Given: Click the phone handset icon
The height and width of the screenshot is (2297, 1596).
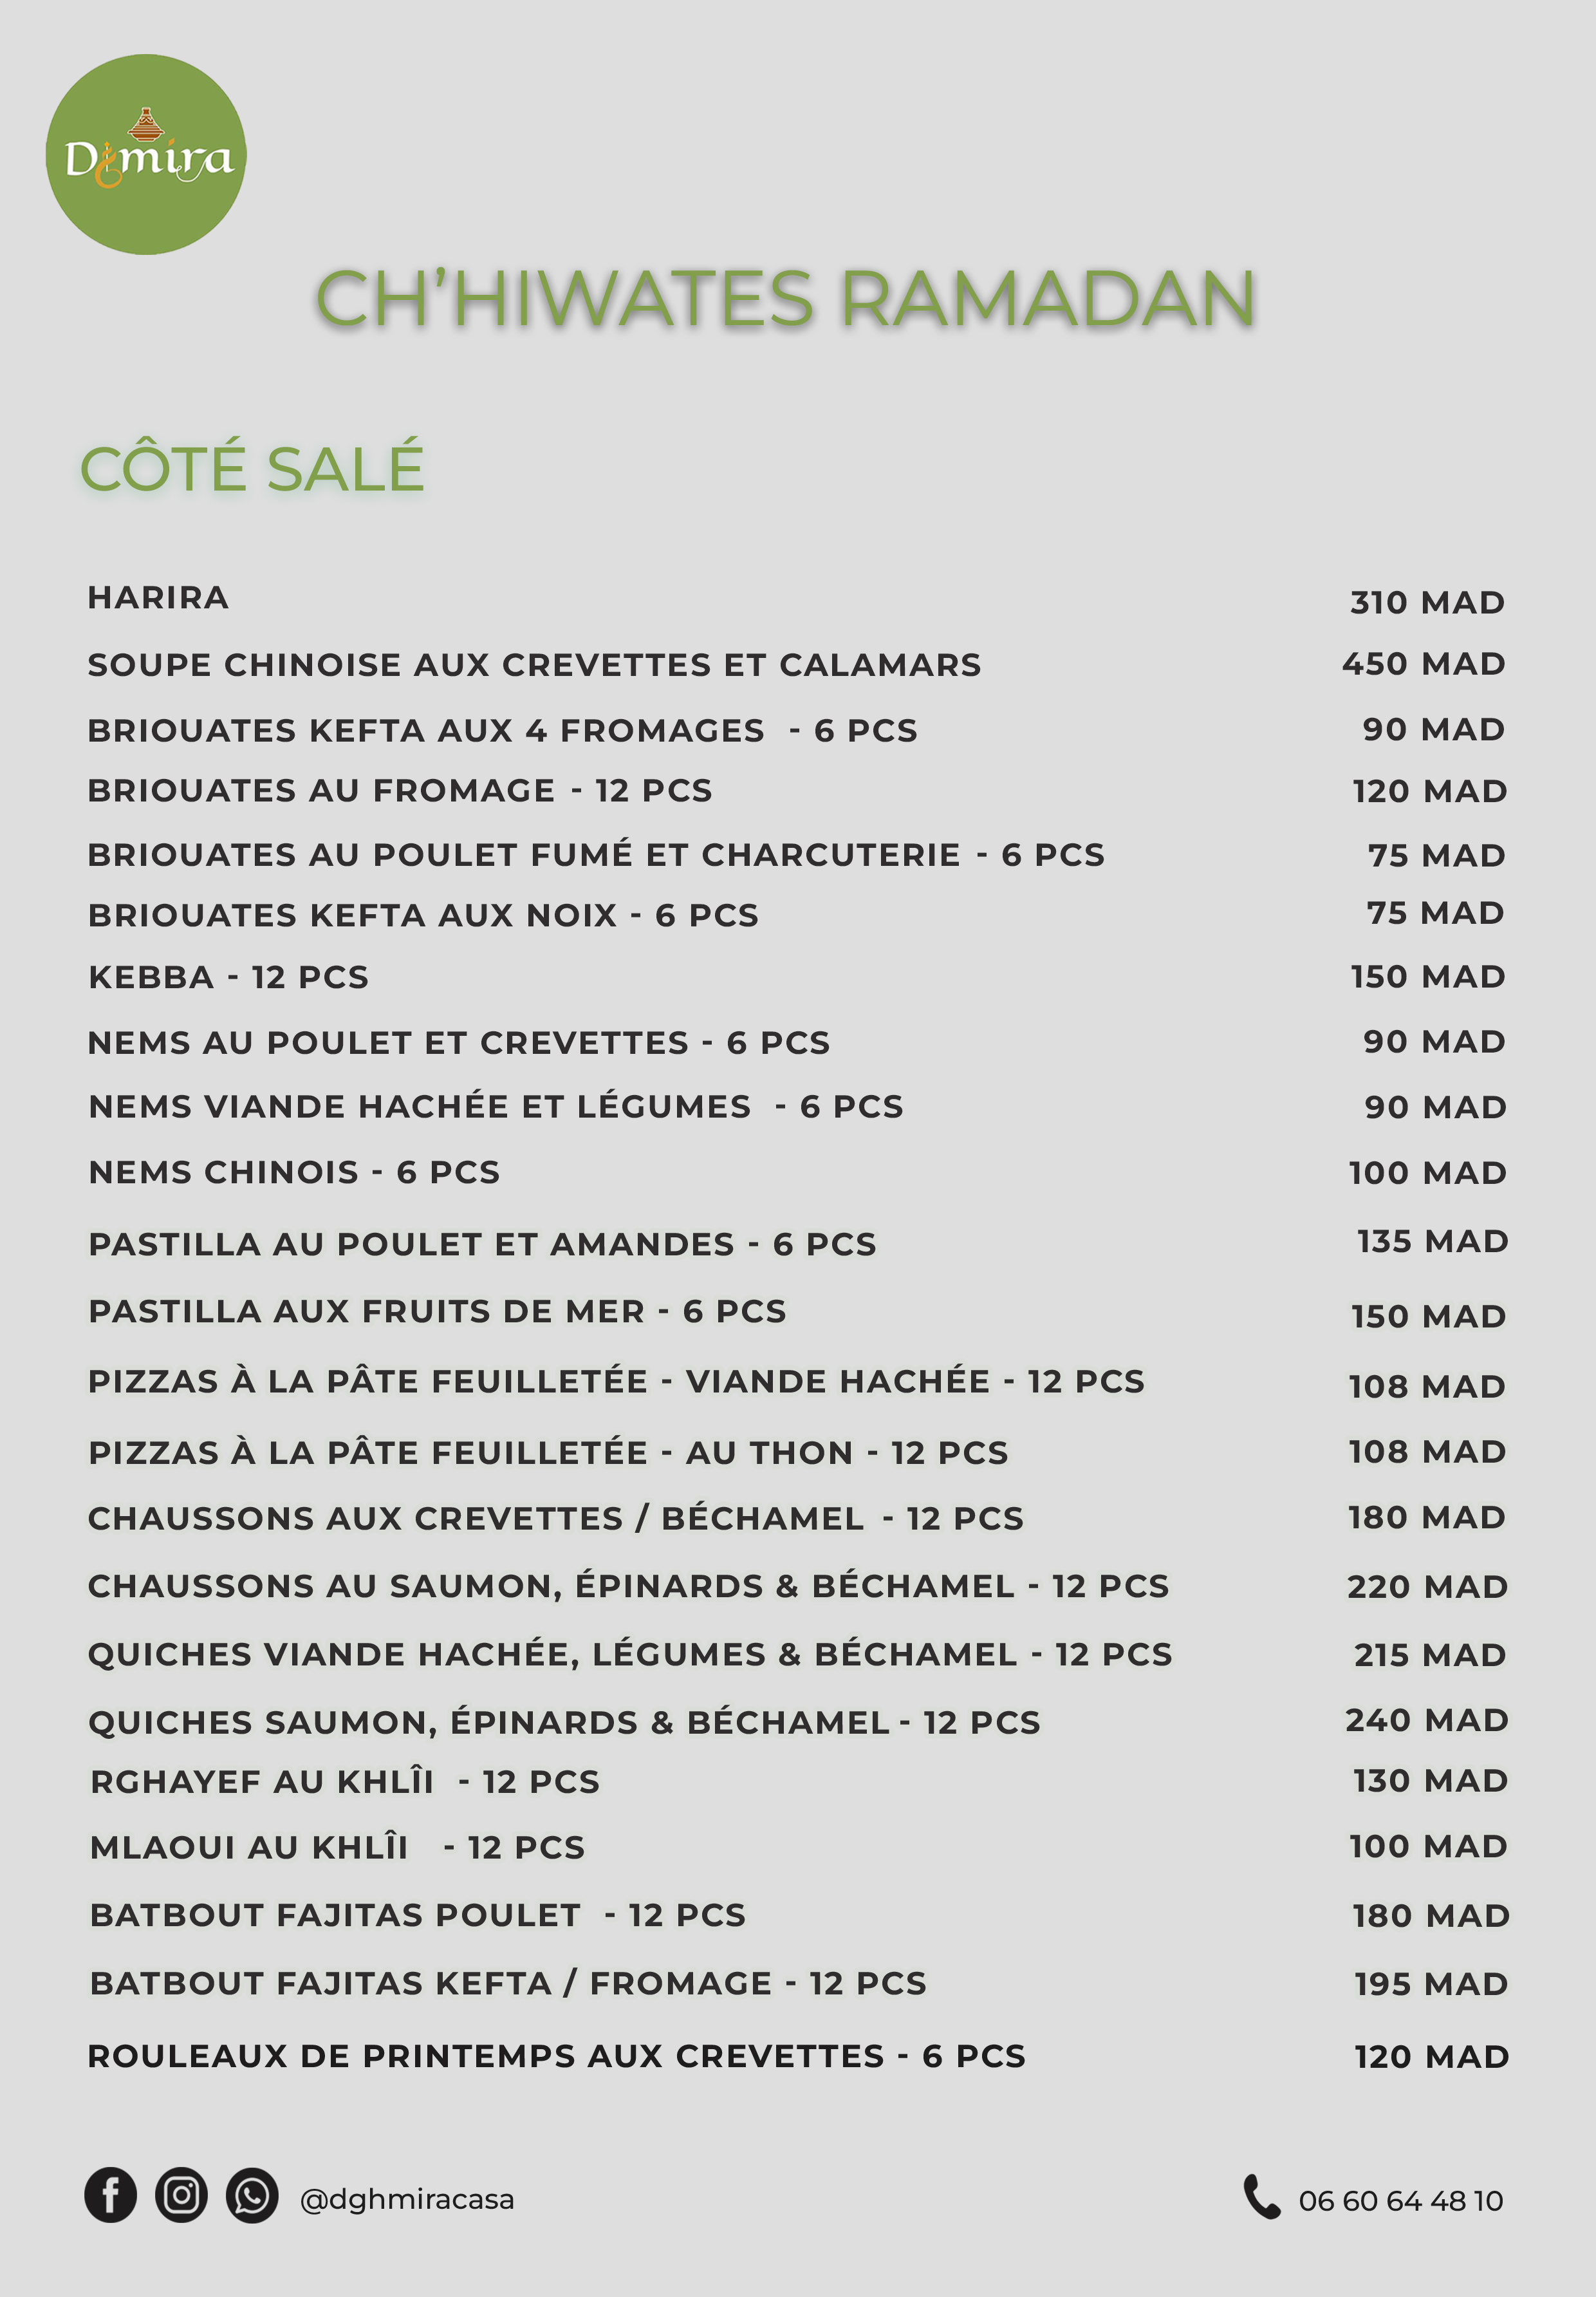Looking at the screenshot, I should tap(1261, 2197).
